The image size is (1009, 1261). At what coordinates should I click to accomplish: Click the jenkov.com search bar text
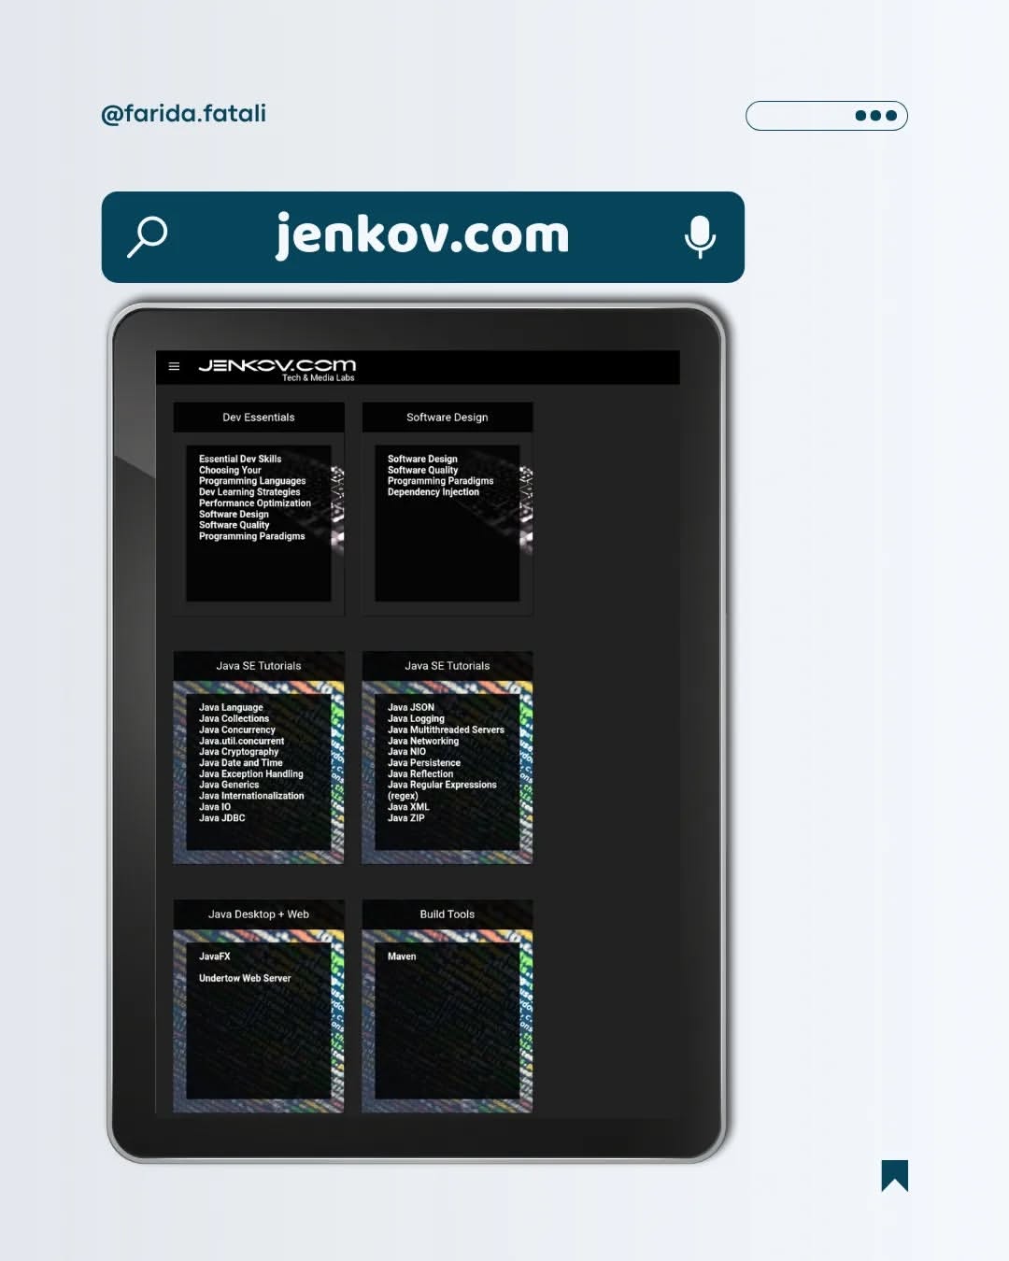422,235
